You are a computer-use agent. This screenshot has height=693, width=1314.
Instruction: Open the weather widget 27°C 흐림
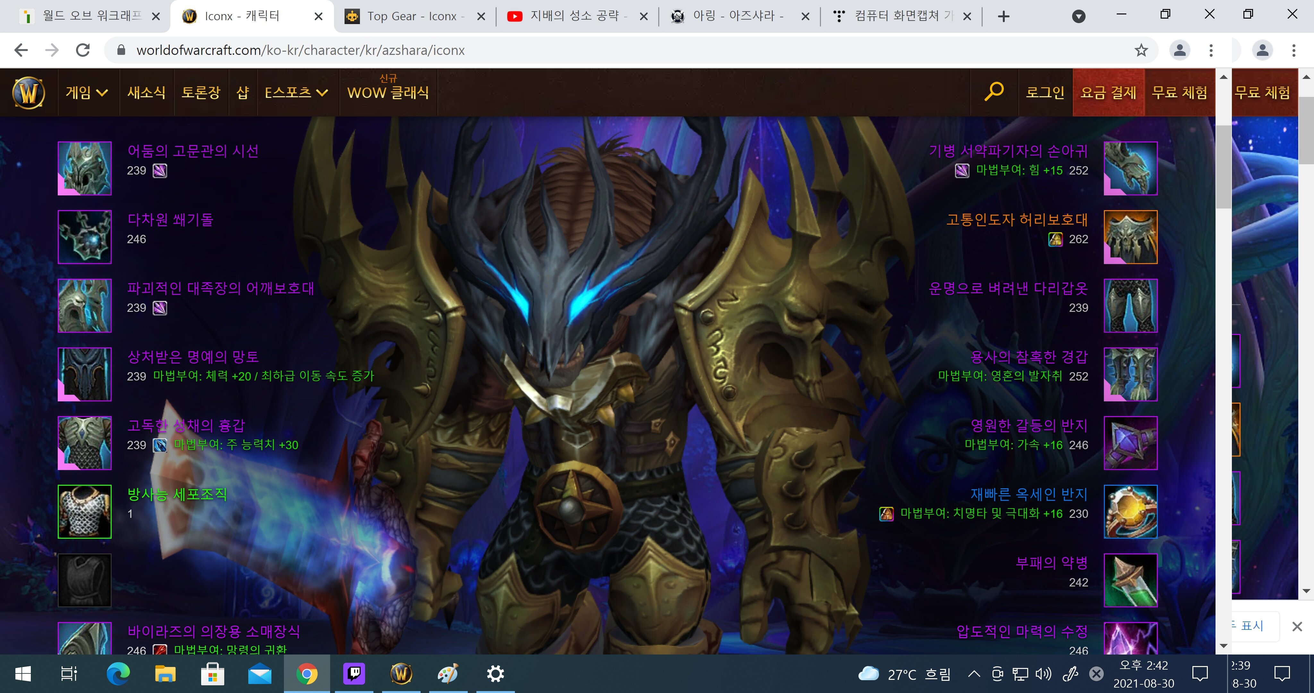tap(904, 674)
